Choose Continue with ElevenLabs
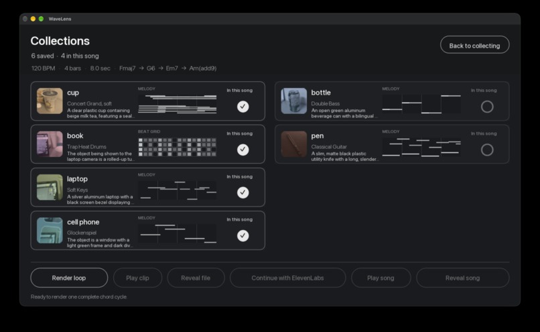 pos(287,278)
